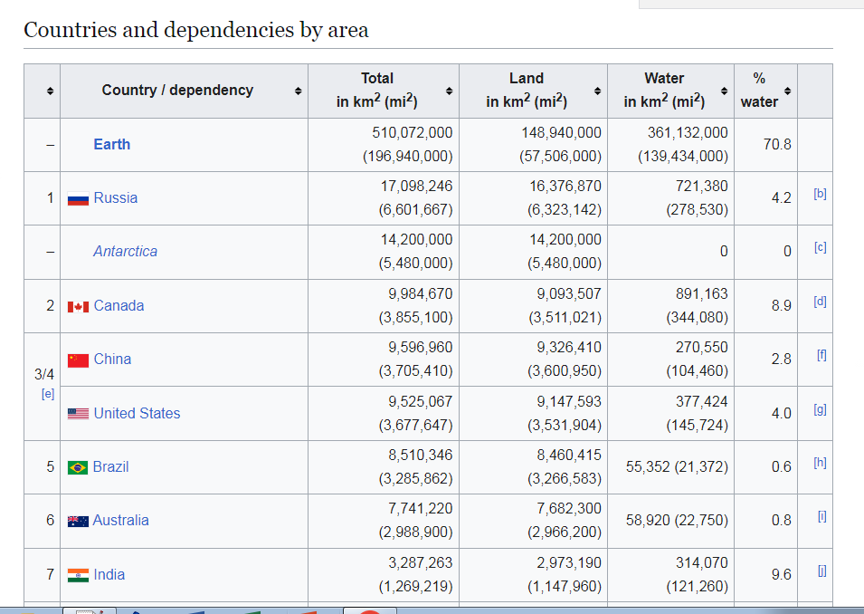The height and width of the screenshot is (614, 864).
Task: Select Russia total area 17,098,246 cell
Action: [384, 198]
